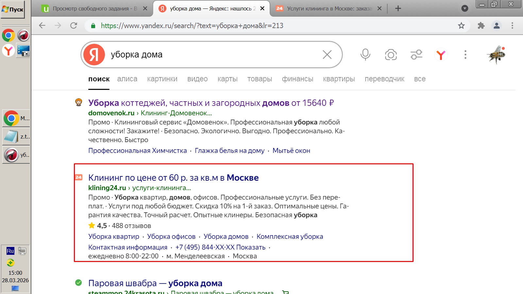This screenshot has width=523, height=294.
Task: Click the network tray icon
Action: point(22,251)
